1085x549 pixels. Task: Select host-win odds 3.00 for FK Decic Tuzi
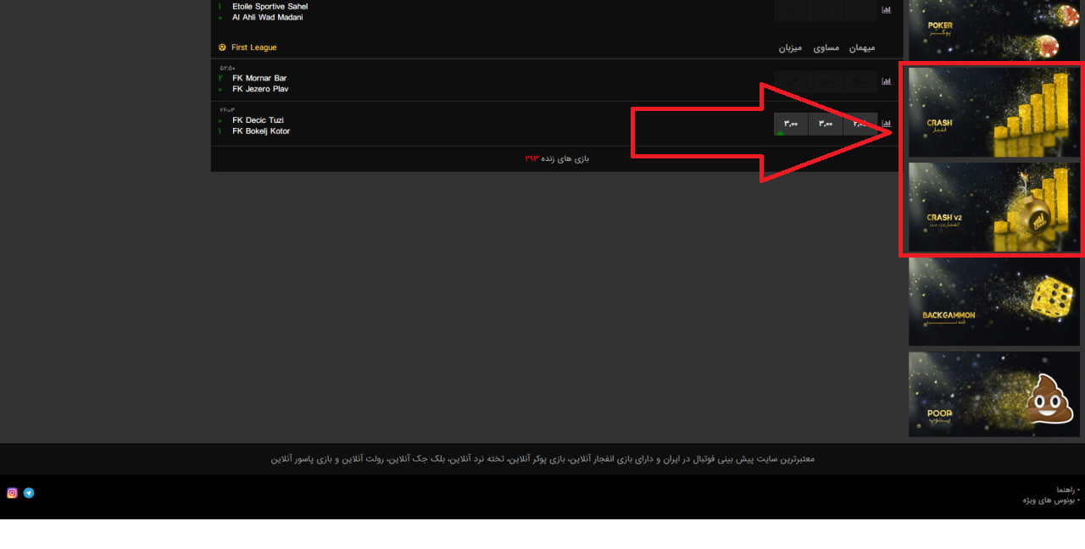tap(791, 125)
